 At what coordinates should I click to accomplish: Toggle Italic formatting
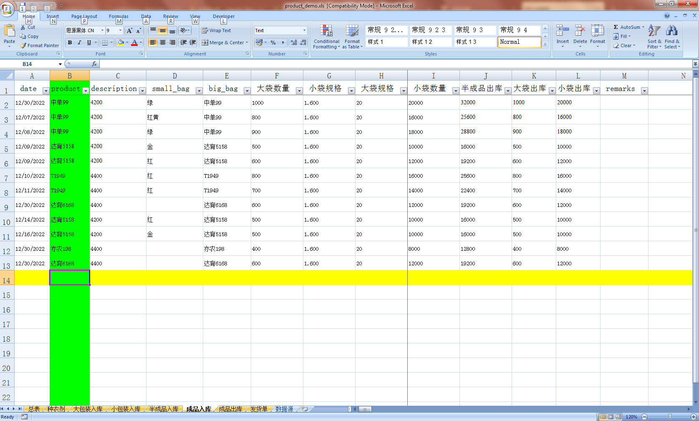click(79, 43)
